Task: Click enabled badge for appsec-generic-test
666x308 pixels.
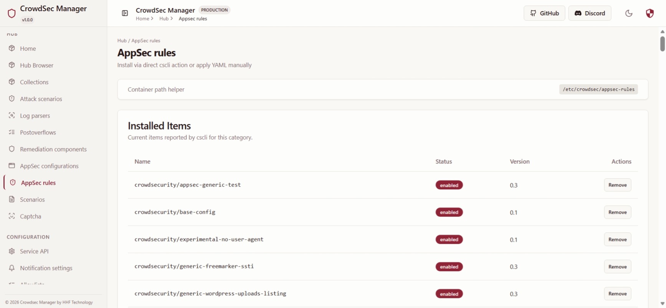Action: pos(449,185)
